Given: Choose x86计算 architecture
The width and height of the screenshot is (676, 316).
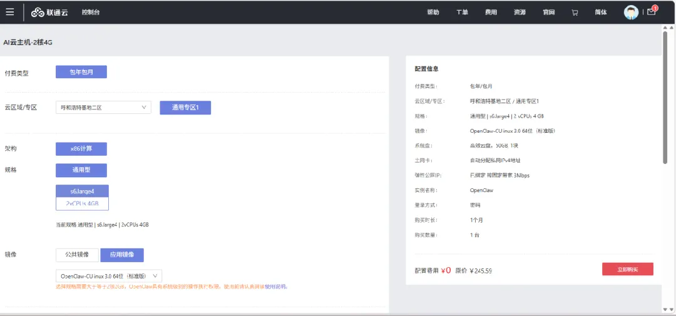Looking at the screenshot, I should [81, 149].
